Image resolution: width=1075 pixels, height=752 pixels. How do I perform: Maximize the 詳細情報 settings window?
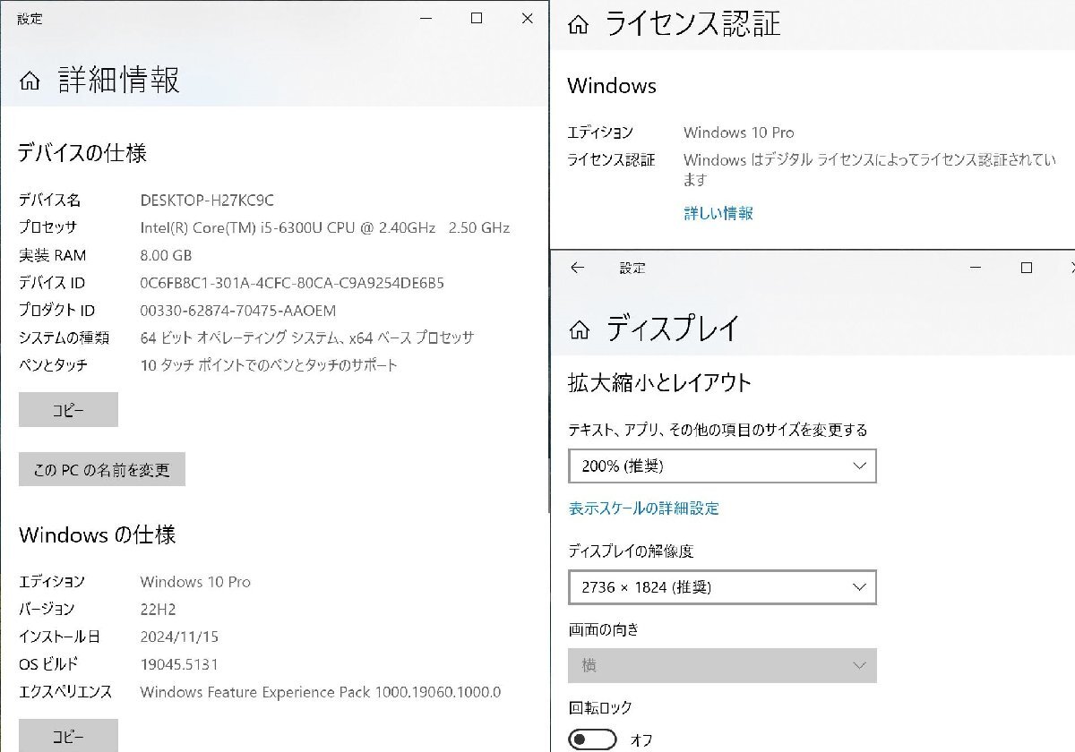[477, 18]
